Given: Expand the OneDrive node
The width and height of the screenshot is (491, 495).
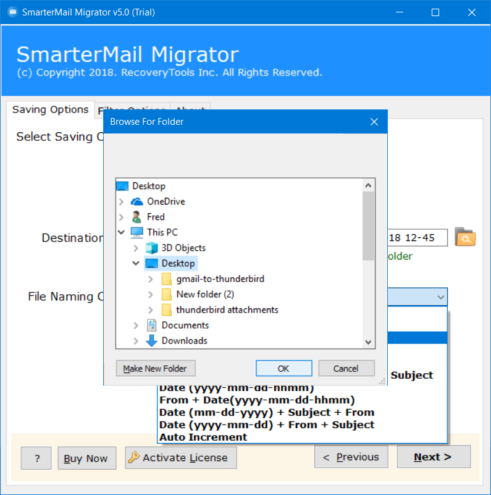Looking at the screenshot, I should pyautogui.click(x=122, y=201).
